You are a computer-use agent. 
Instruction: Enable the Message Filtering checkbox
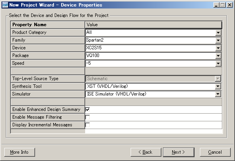click(x=88, y=117)
